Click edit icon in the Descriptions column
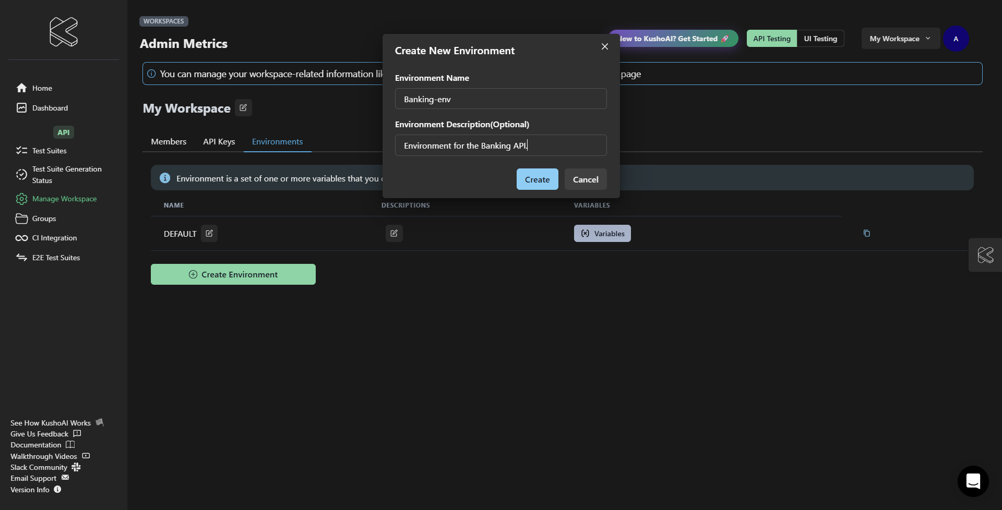Viewport: 1002px width, 510px height. point(394,234)
